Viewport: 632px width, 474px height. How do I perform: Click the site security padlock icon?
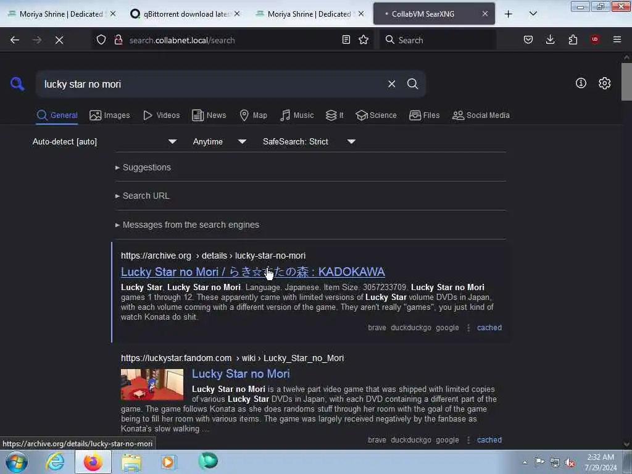tap(118, 40)
